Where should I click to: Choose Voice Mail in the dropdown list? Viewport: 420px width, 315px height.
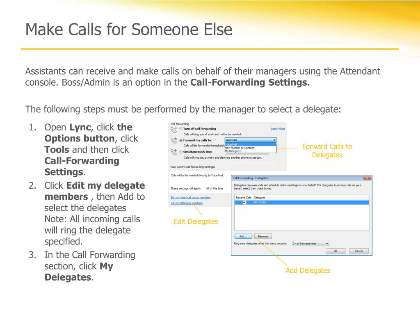251,145
